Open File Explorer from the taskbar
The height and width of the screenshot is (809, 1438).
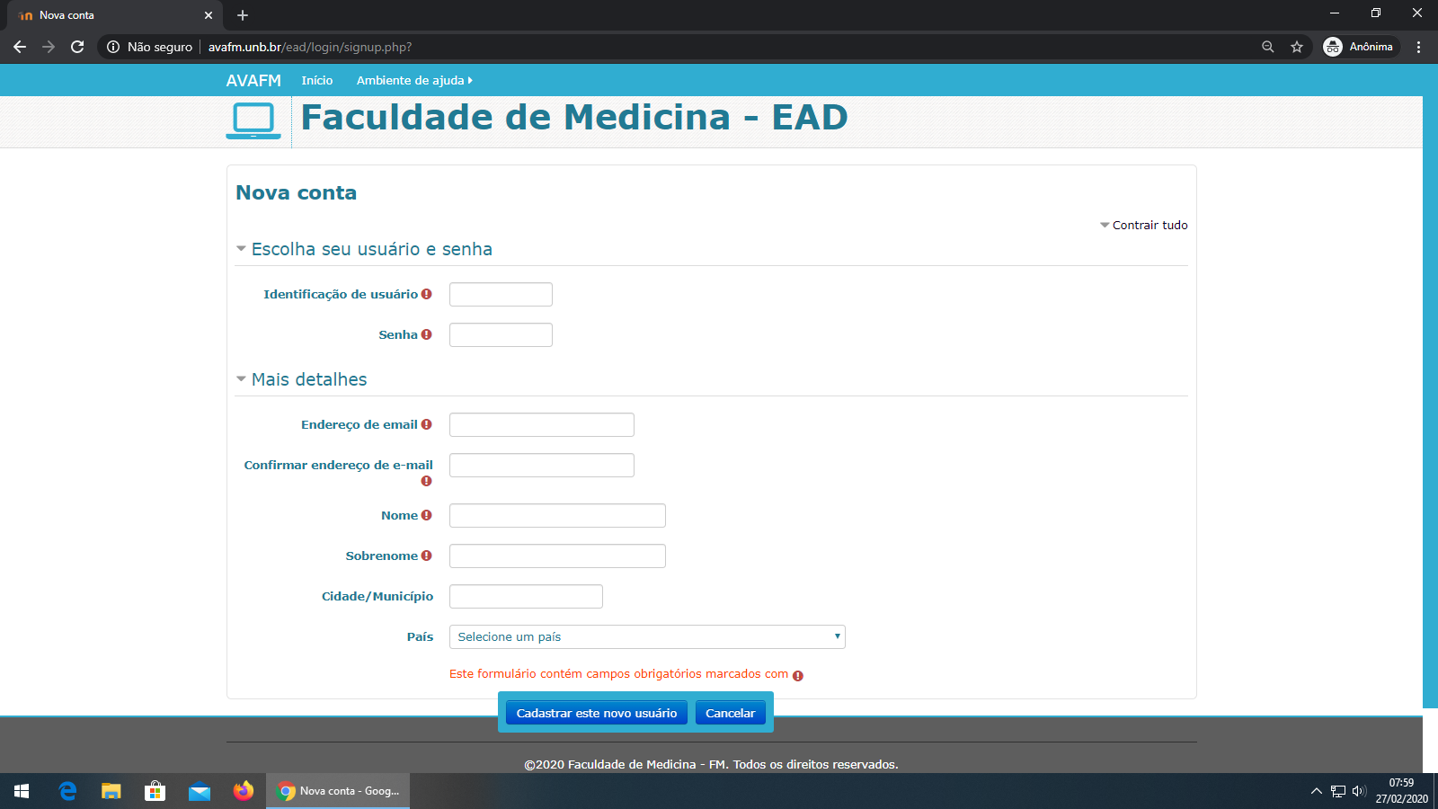click(111, 791)
